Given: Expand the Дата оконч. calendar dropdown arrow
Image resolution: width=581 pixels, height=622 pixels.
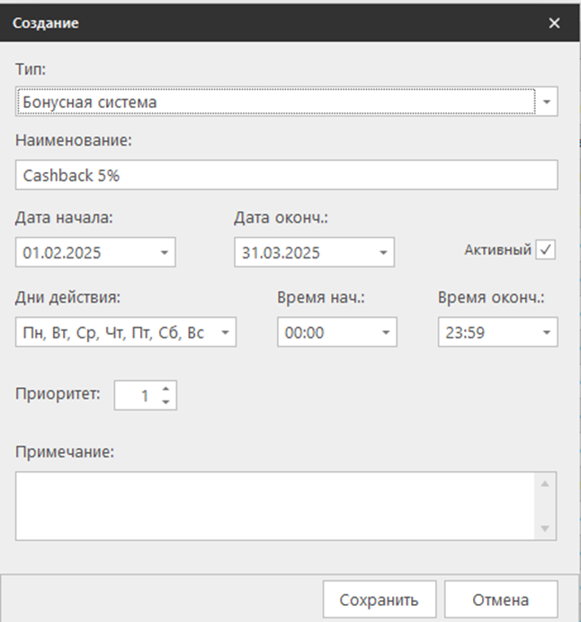Looking at the screenshot, I should [382, 253].
